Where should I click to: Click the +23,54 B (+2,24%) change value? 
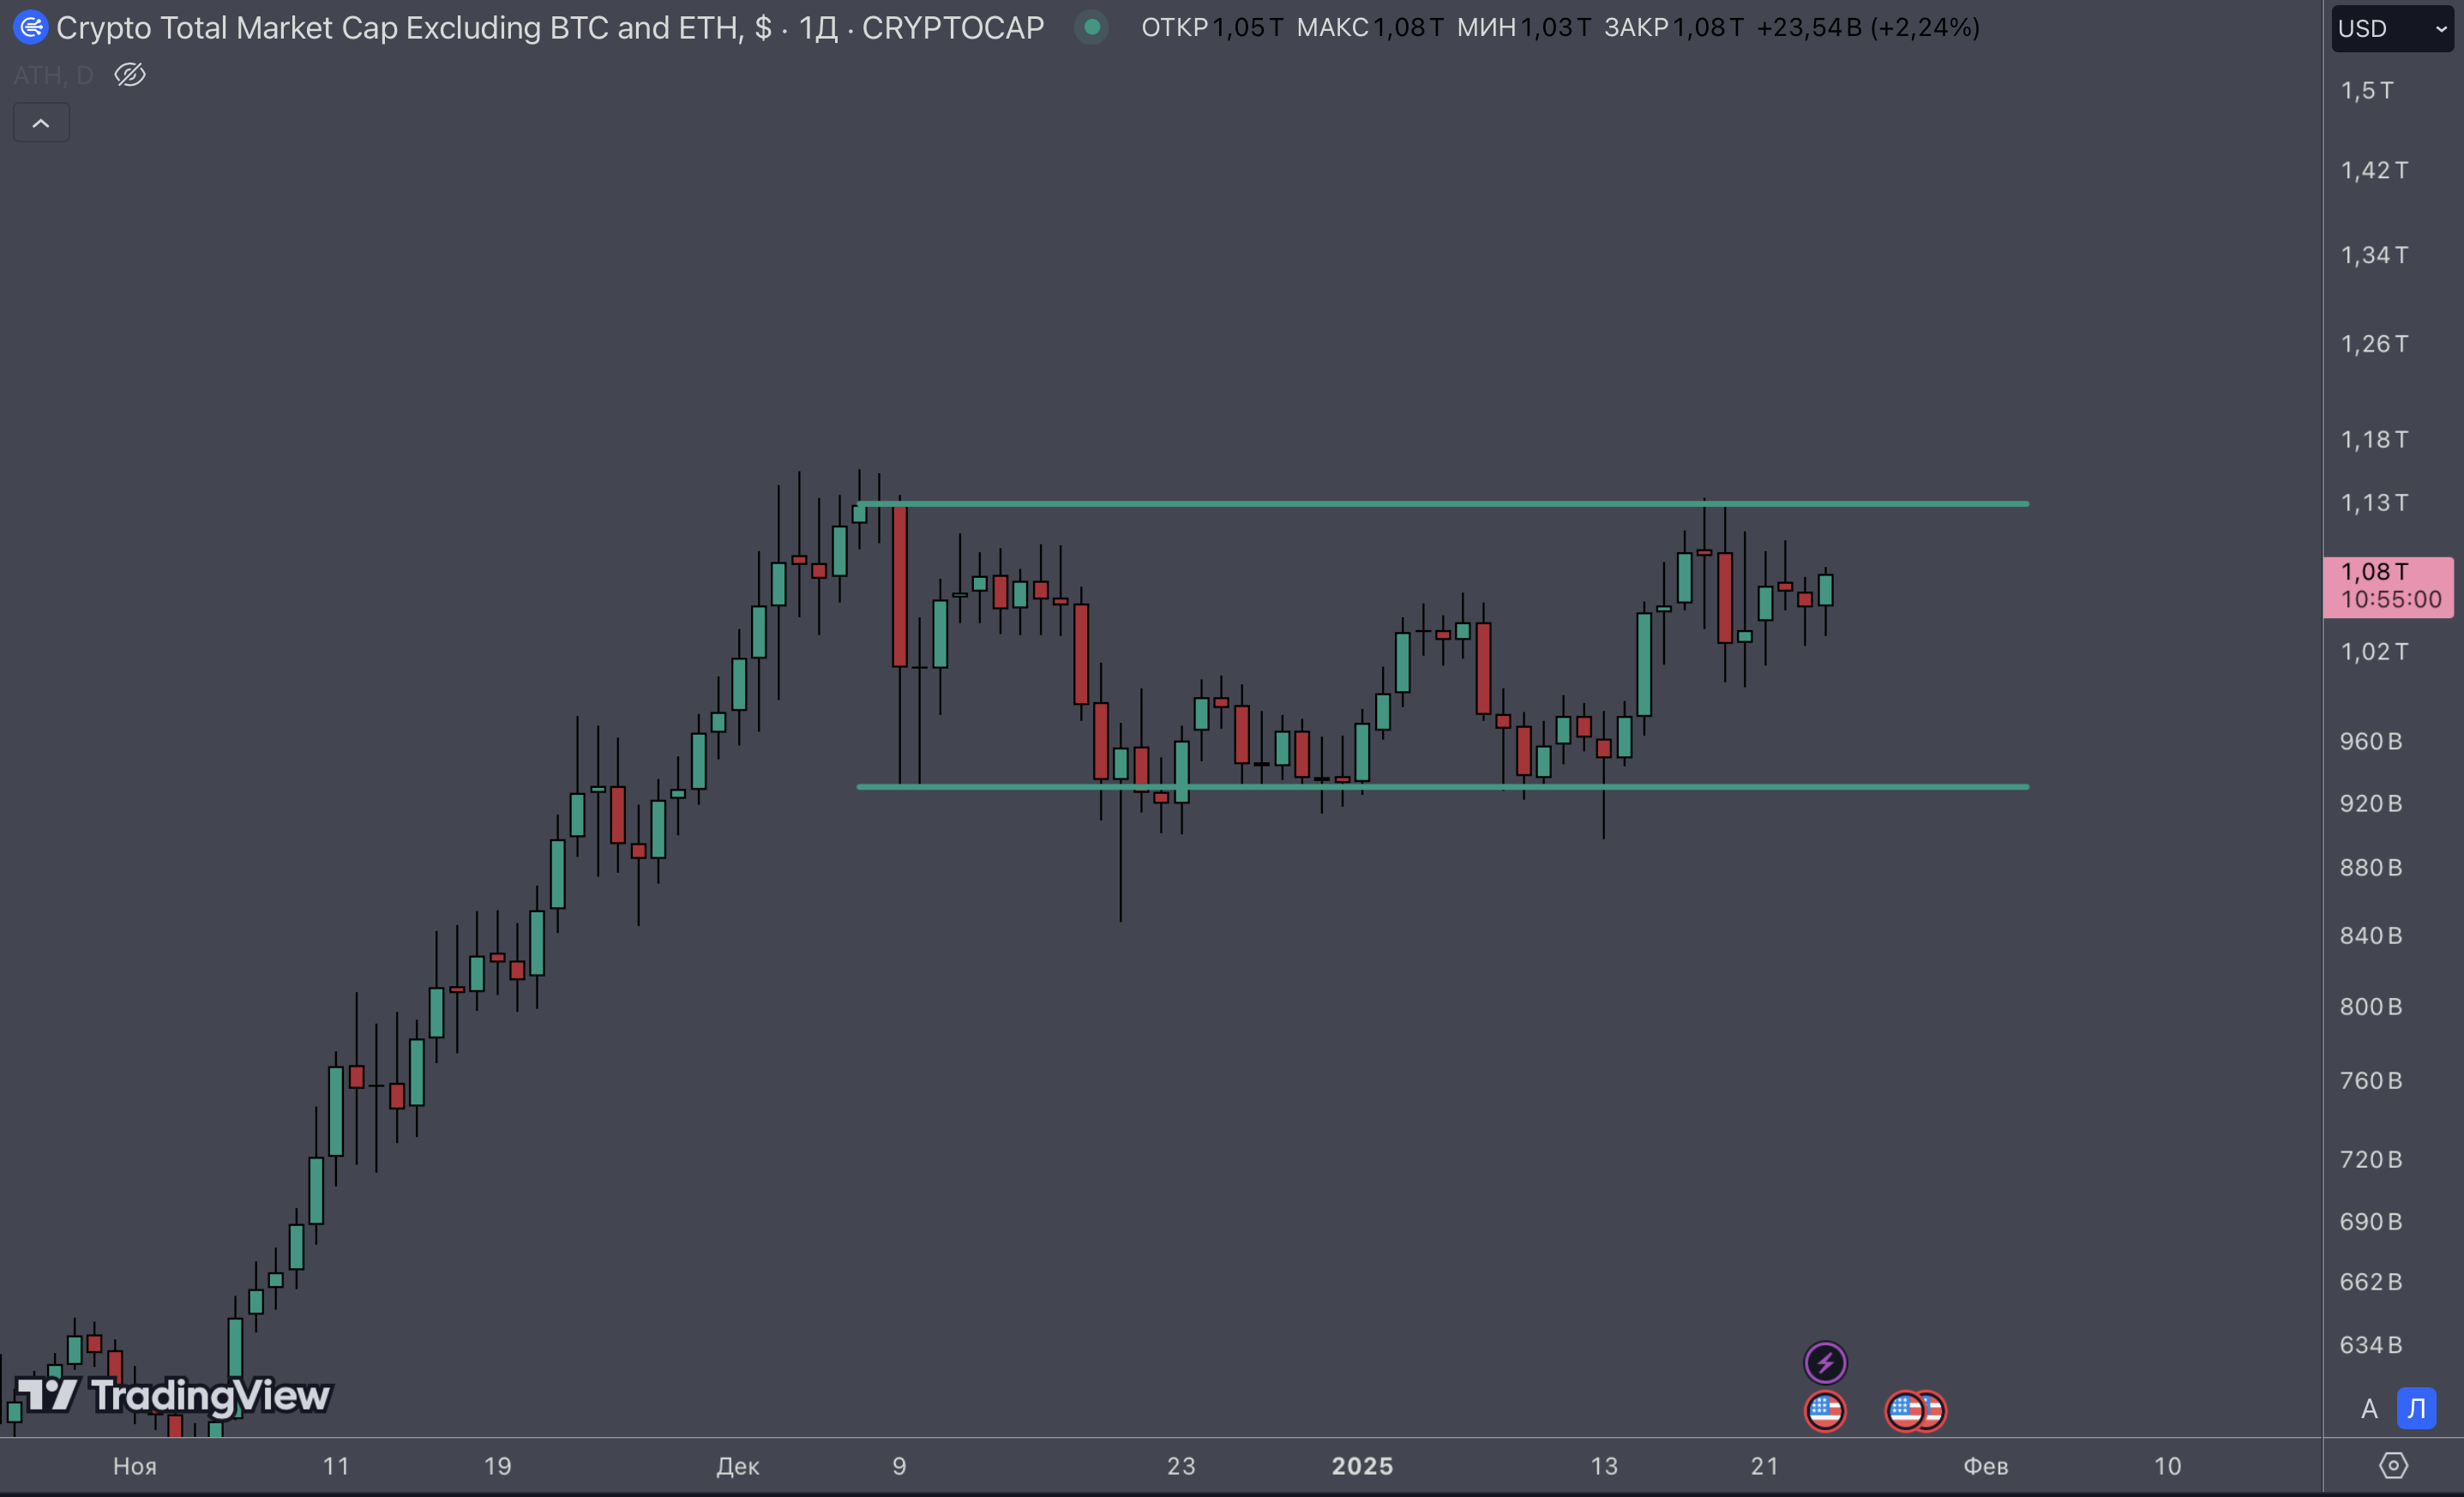[x=1867, y=27]
